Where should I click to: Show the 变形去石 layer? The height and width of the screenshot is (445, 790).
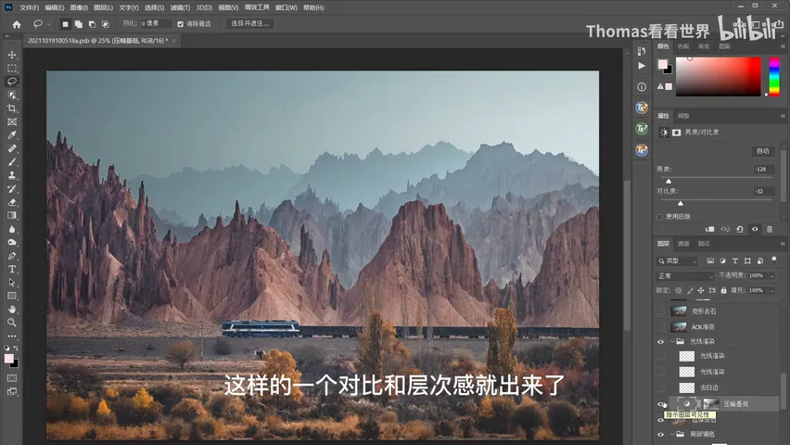[660, 311]
